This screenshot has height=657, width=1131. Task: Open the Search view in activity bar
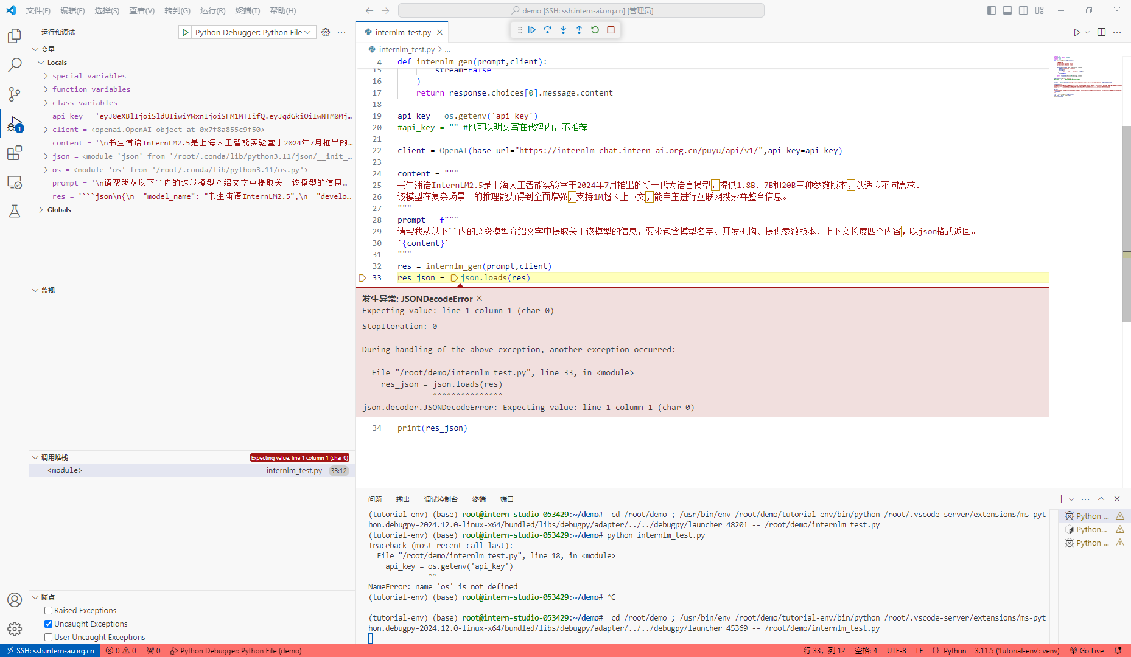tap(15, 65)
